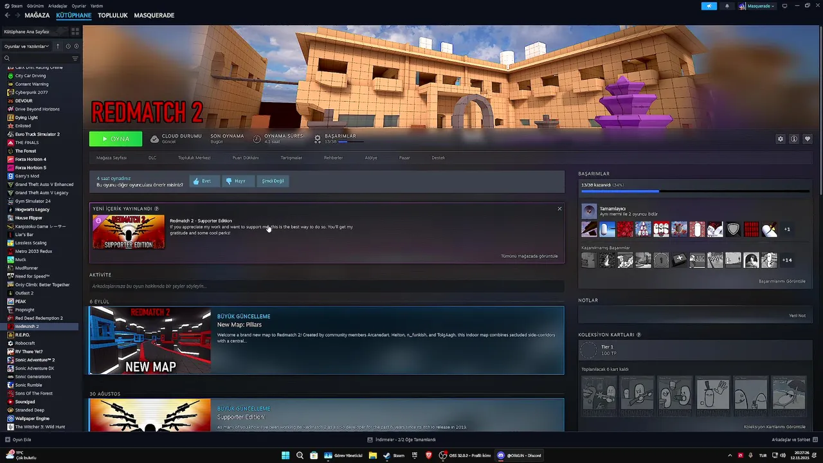823x463 pixels.
Task: Click Oyun Ekle add game button
Action: 18,440
